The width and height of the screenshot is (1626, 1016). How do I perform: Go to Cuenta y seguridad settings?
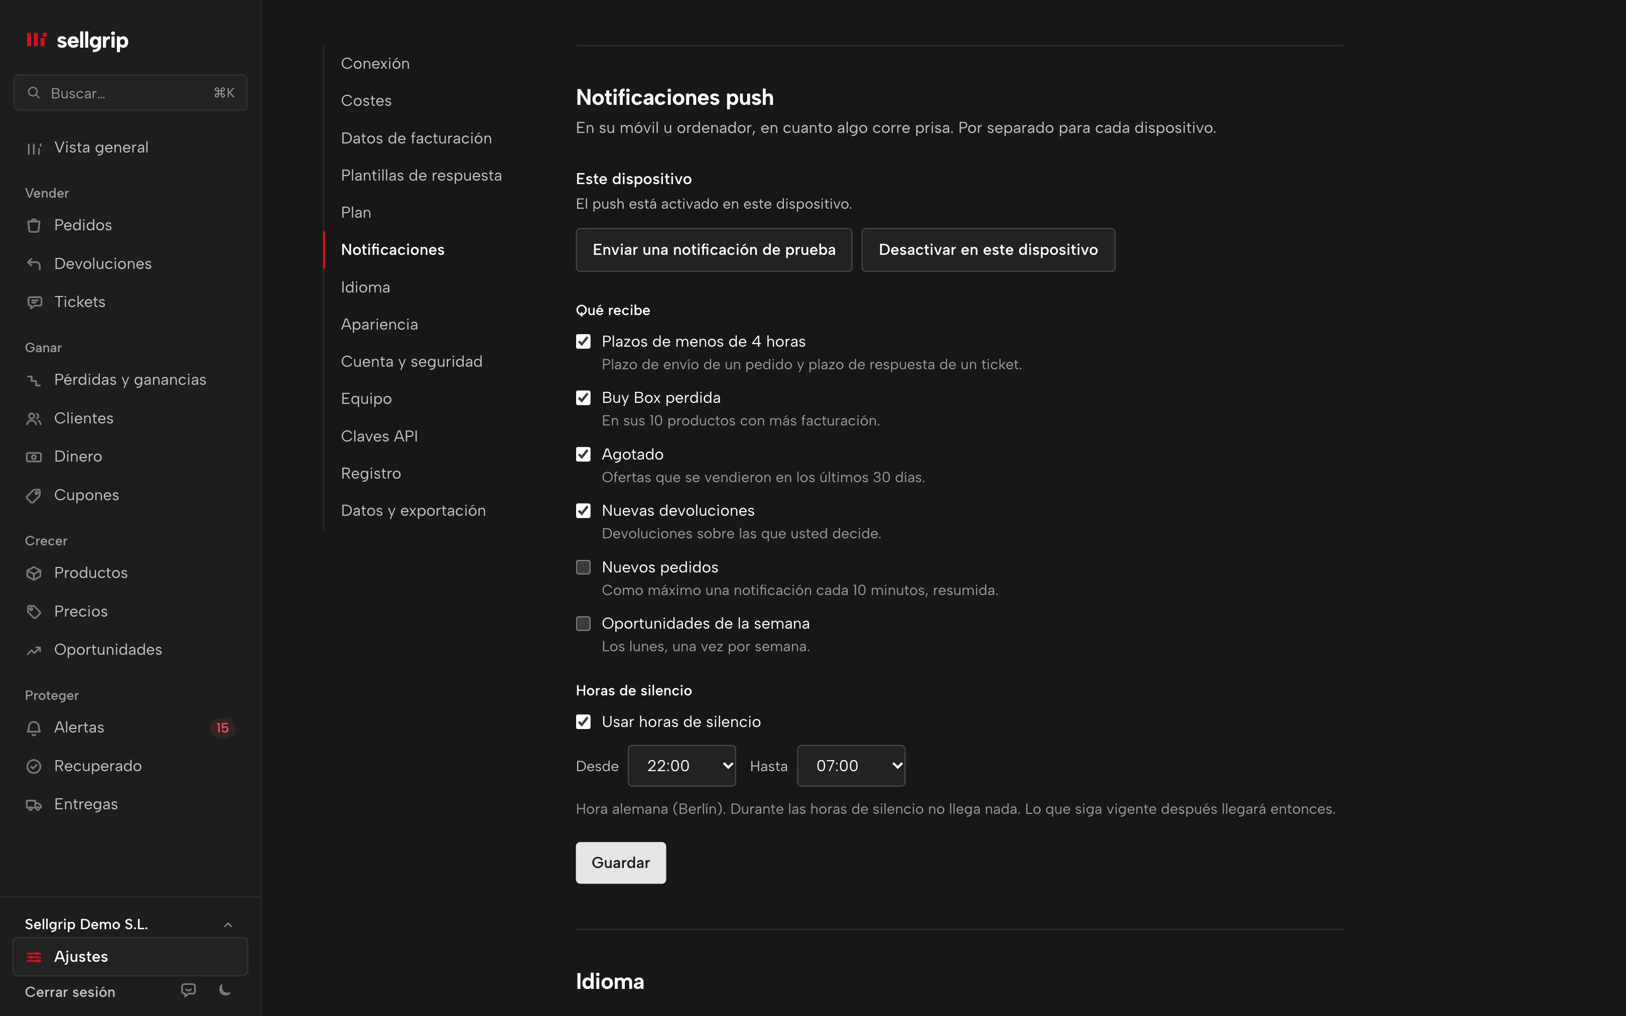tap(411, 362)
